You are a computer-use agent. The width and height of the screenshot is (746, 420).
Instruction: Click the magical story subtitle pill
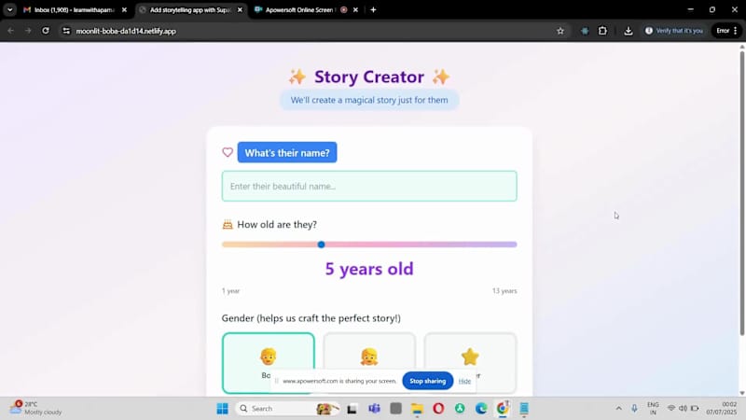(369, 100)
